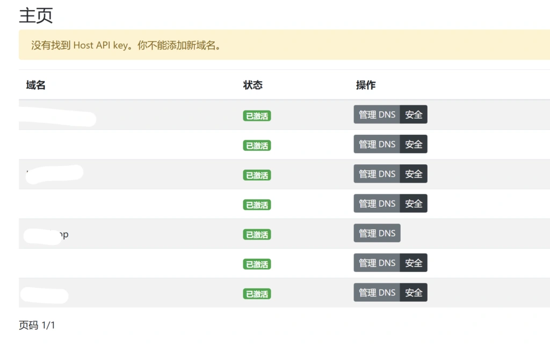
Task: Select 管理 DNS in the third domain row
Action: click(377, 174)
